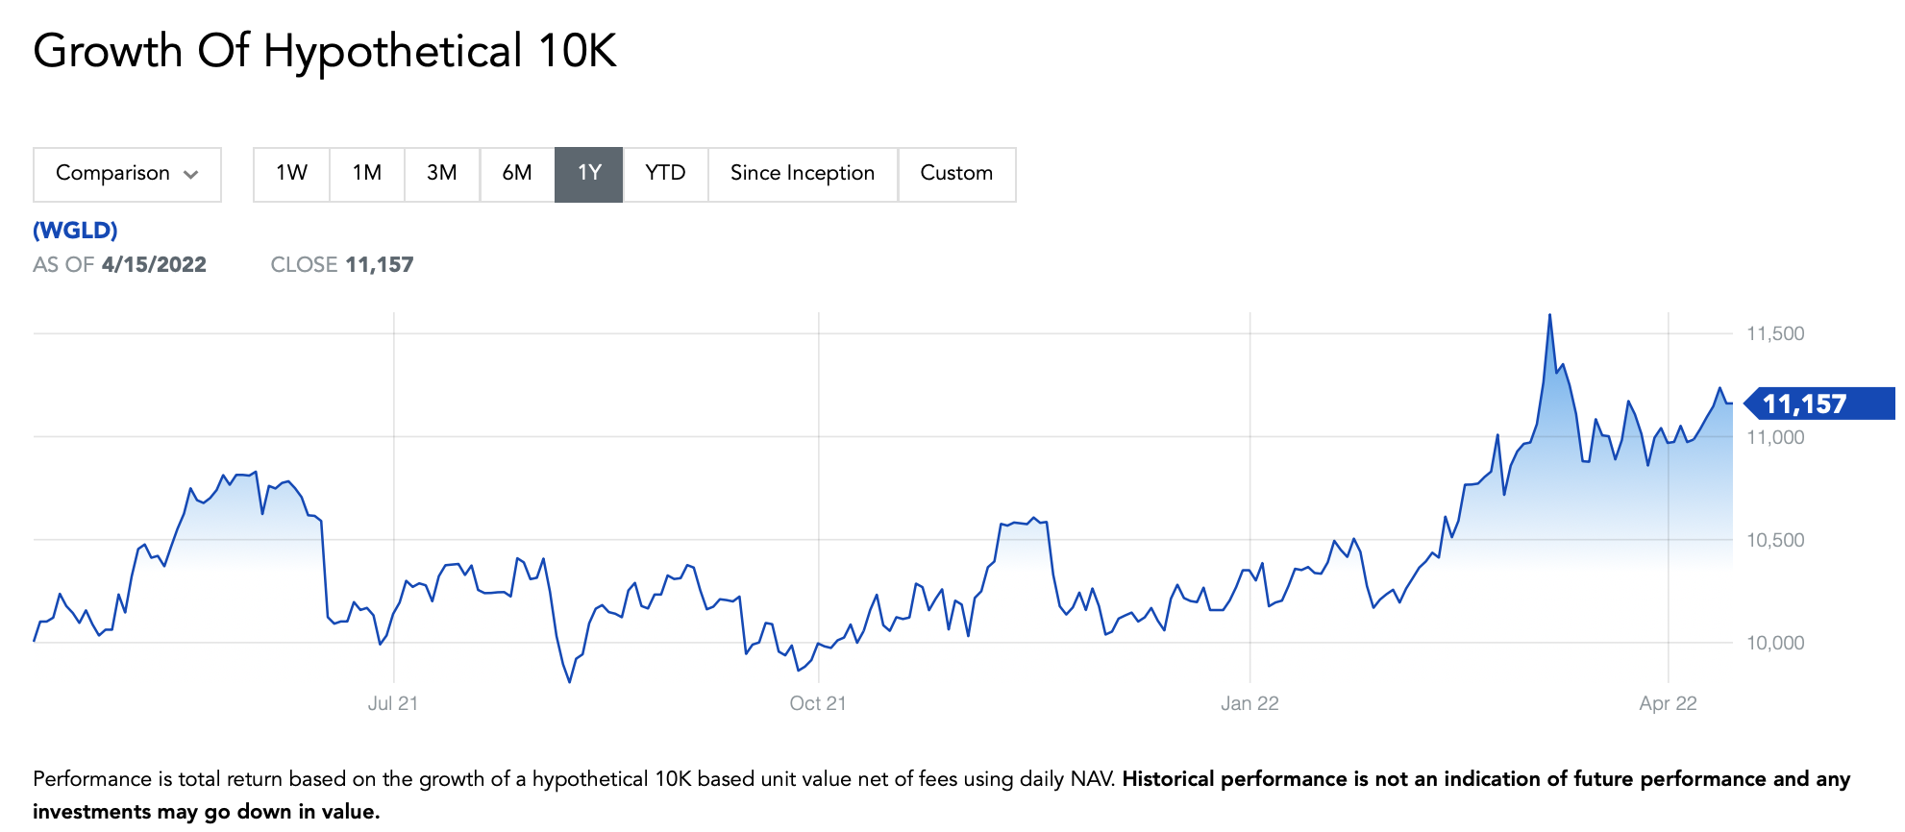
Task: Select the 6M period
Action: click(516, 174)
